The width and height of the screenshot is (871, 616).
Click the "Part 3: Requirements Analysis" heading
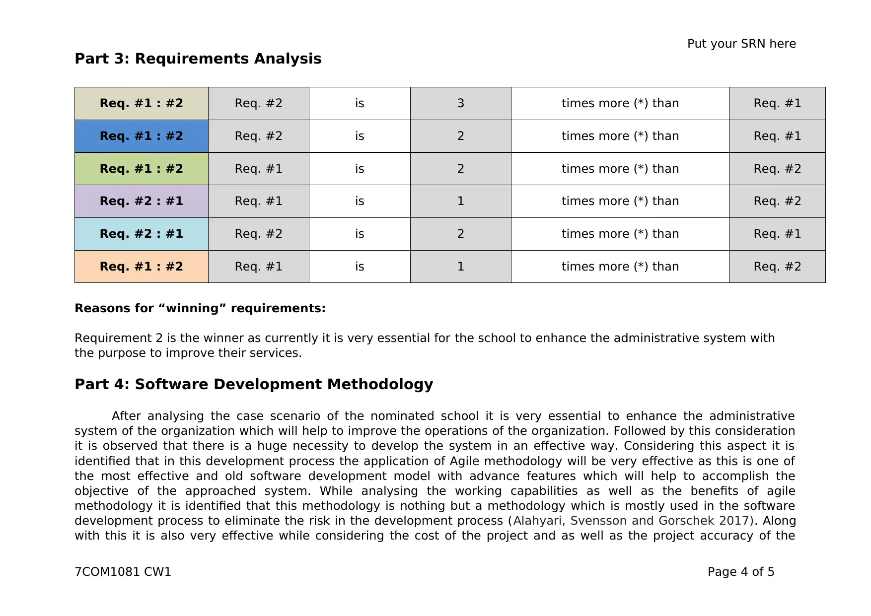(198, 59)
